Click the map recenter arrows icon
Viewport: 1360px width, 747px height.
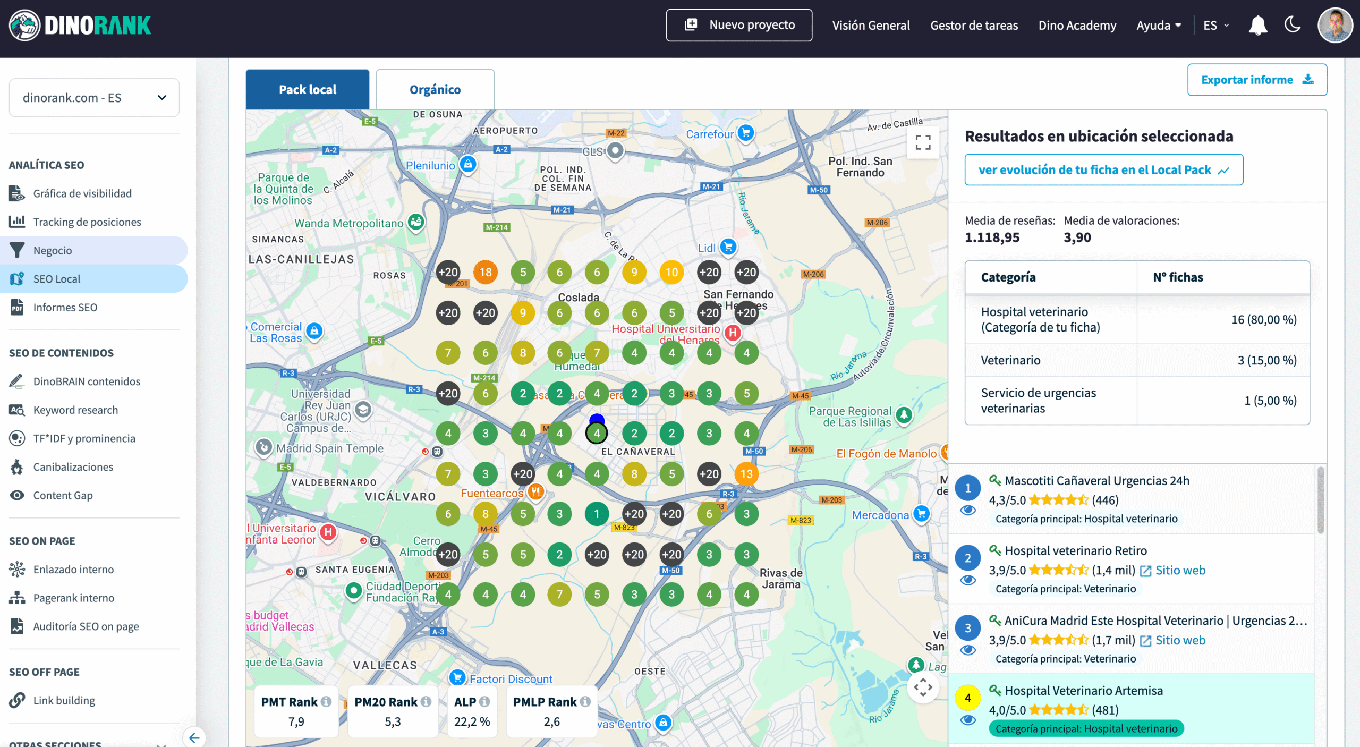(x=923, y=687)
